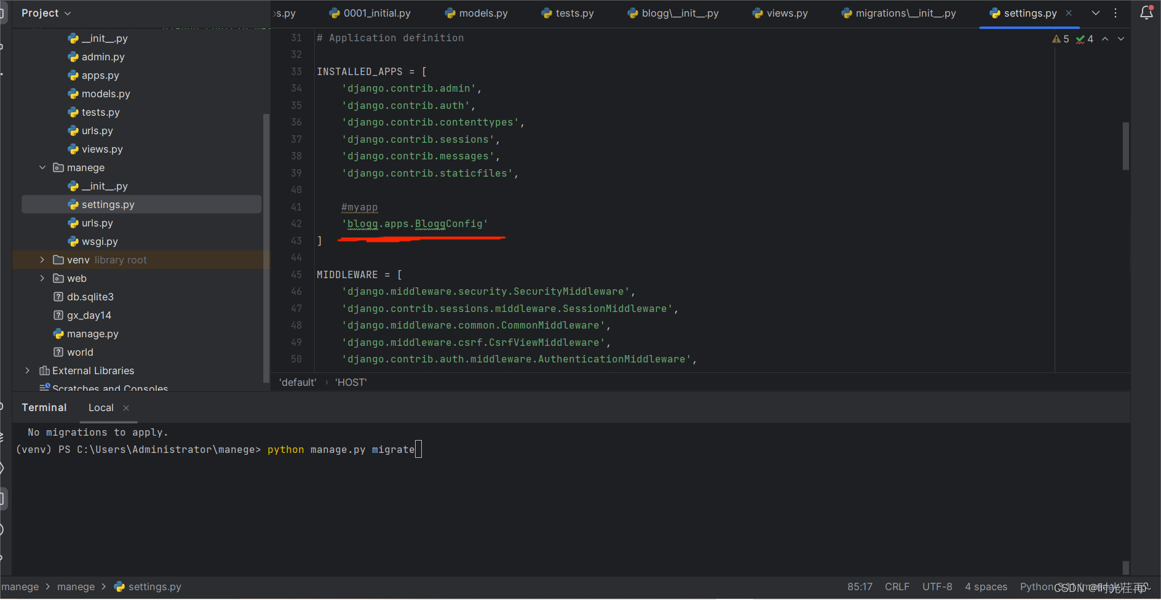
Task: Click the INSTALLED_APPS line in editor
Action: (371, 72)
